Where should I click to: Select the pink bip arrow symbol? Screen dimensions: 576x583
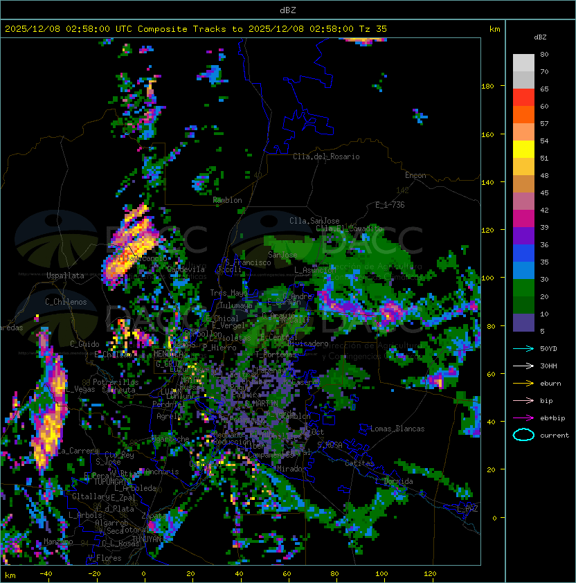[523, 400]
